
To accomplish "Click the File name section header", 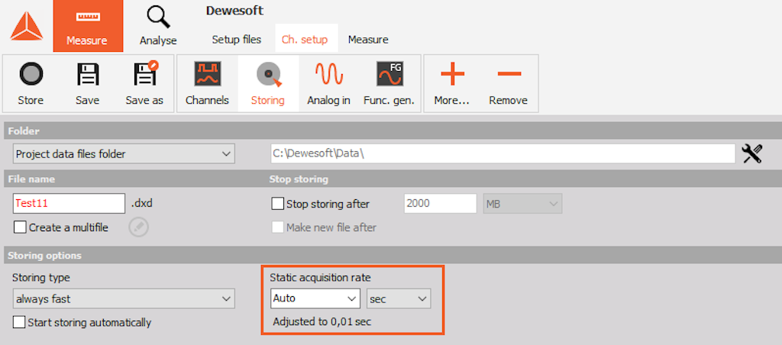I will (31, 179).
